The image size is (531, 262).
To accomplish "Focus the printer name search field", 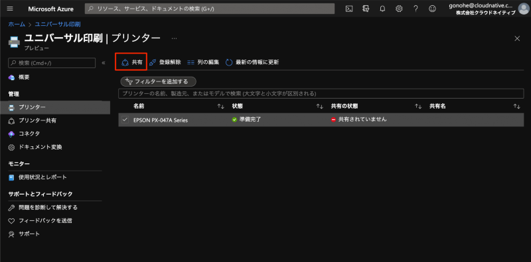I will (x=321, y=93).
